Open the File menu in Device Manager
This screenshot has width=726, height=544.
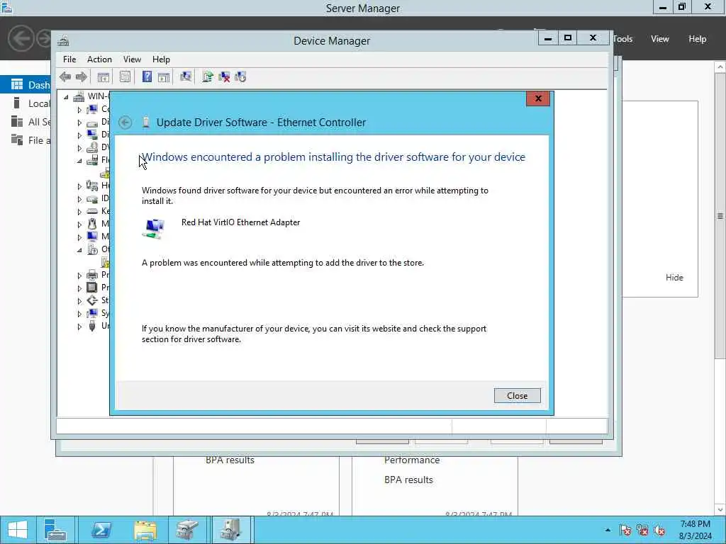coord(69,59)
